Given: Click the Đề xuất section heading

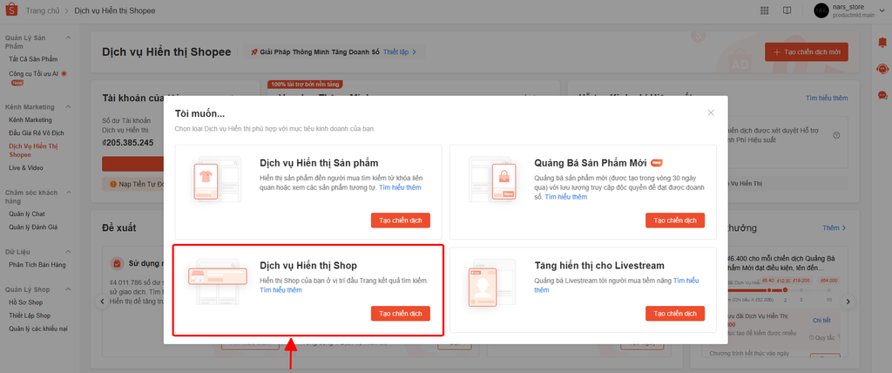Looking at the screenshot, I should [x=118, y=227].
